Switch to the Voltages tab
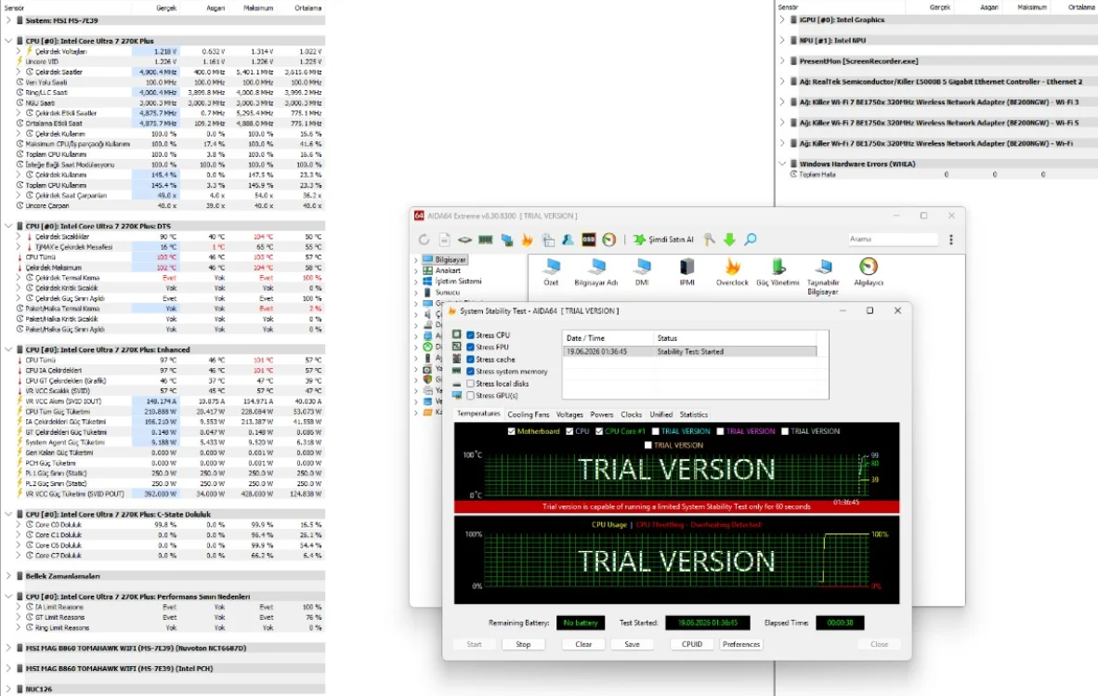This screenshot has height=696, width=1098. (569, 414)
